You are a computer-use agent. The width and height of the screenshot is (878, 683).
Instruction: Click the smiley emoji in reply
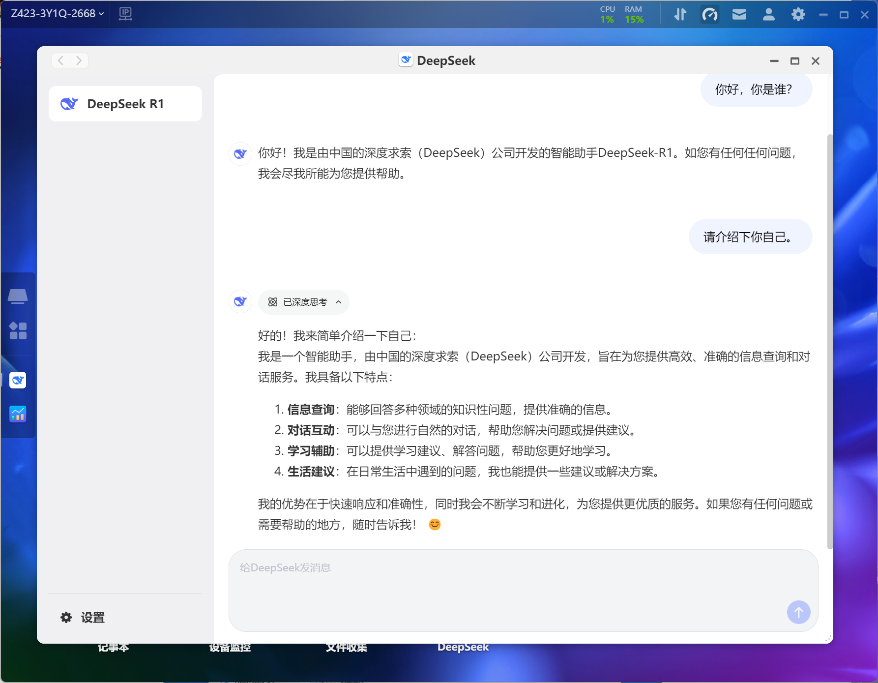[x=435, y=525]
